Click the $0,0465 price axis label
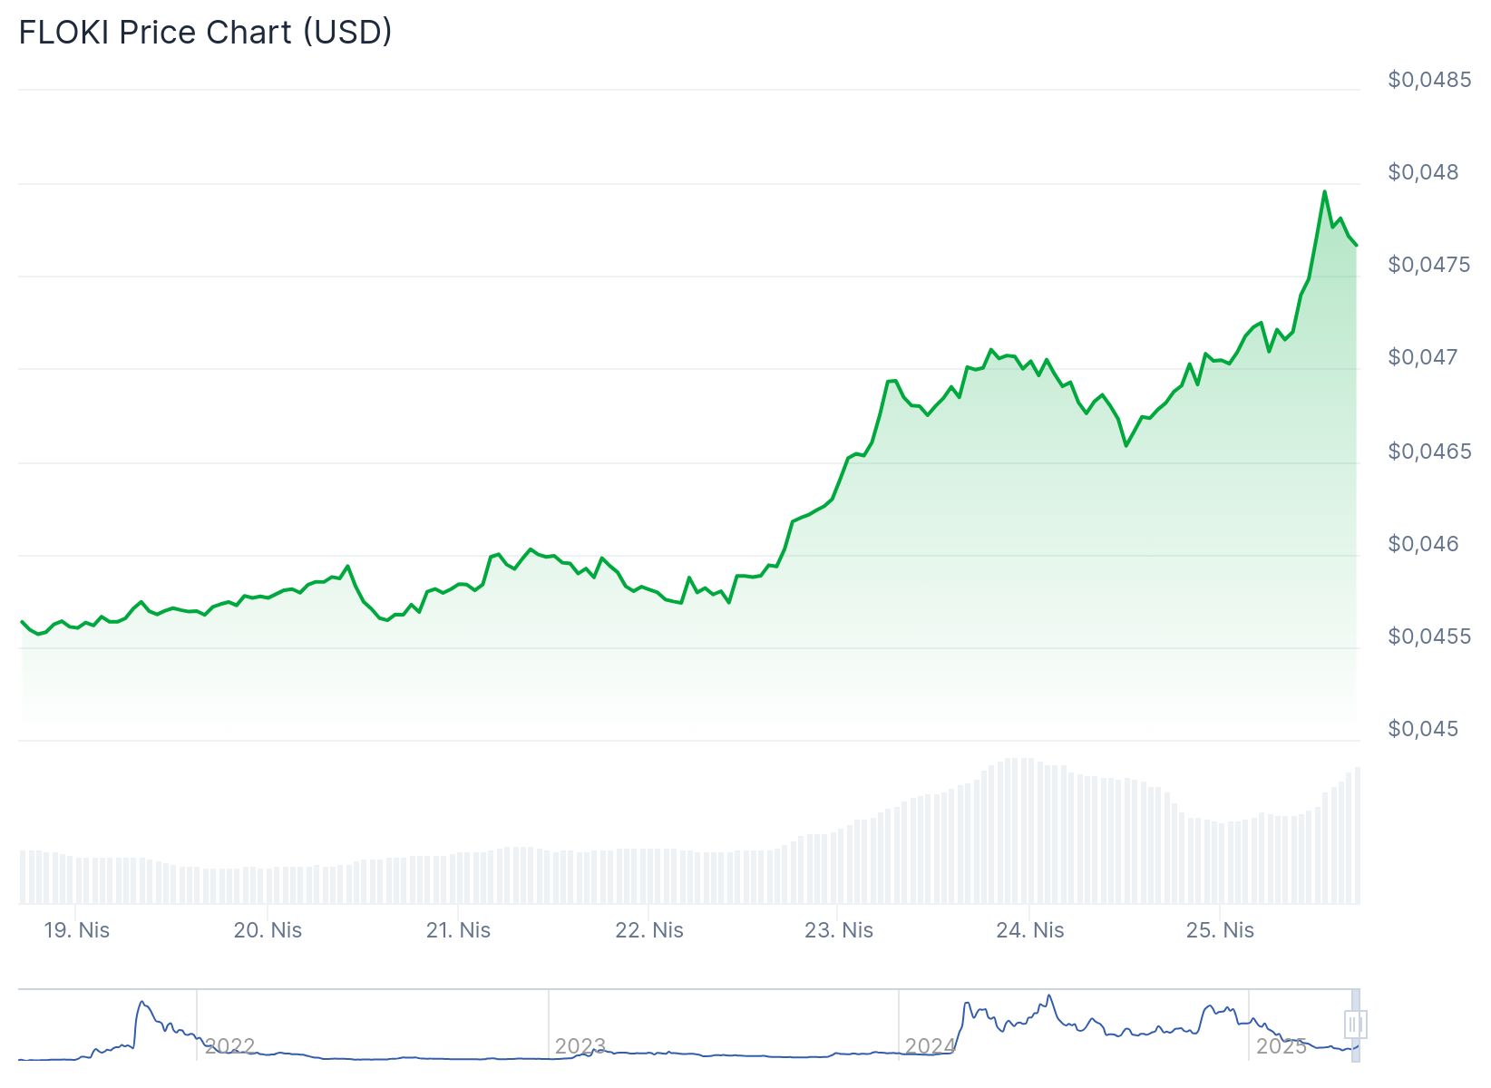 coord(1429,452)
